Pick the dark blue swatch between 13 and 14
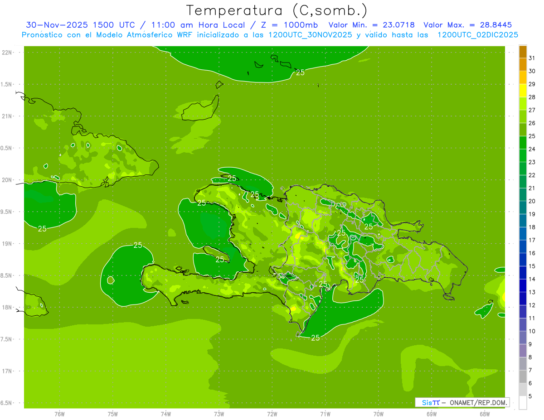 pyautogui.click(x=523, y=286)
